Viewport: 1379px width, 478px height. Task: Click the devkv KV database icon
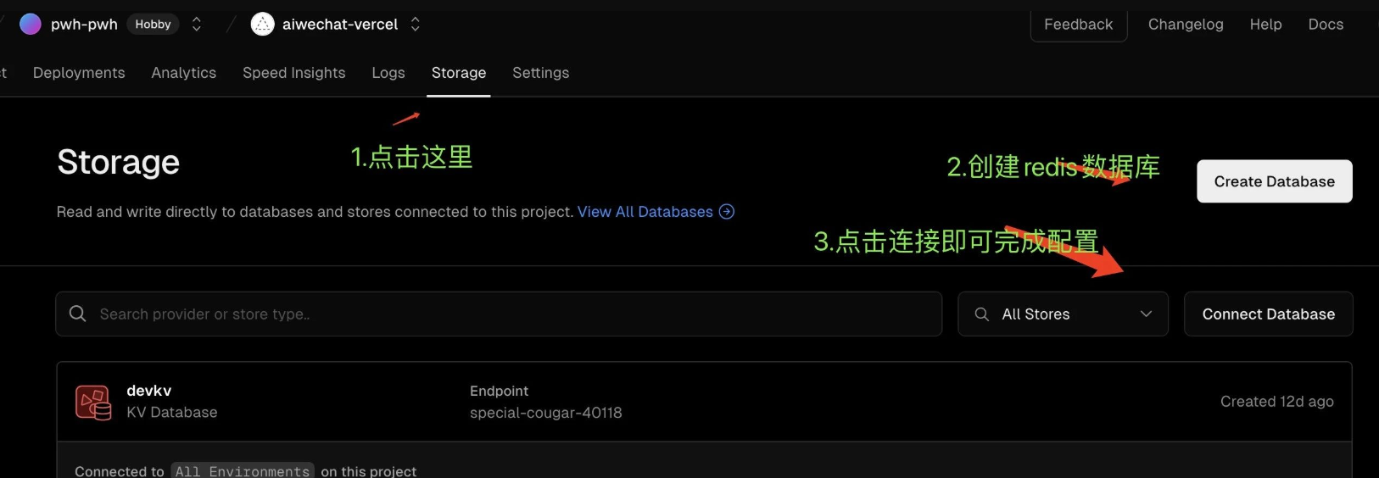pos(93,403)
